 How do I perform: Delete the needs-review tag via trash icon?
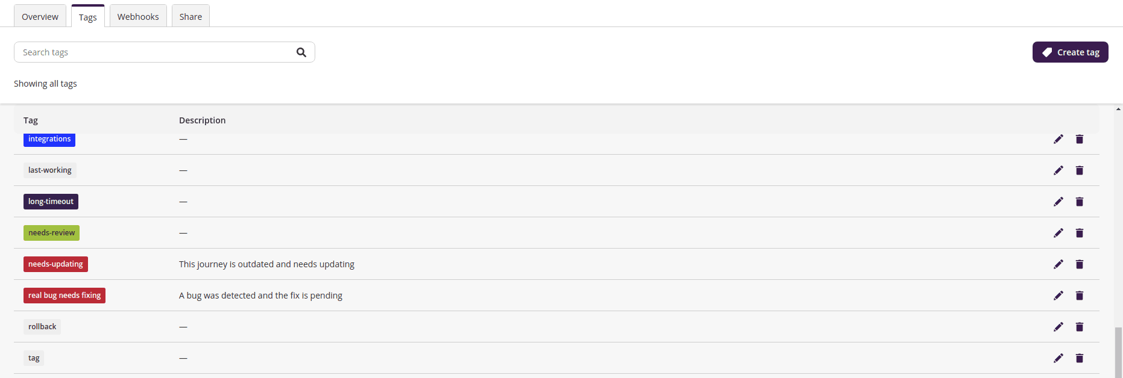(1080, 233)
